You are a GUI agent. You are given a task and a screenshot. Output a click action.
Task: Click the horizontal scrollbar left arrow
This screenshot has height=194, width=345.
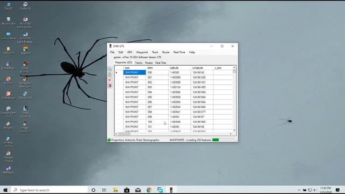tap(116, 134)
